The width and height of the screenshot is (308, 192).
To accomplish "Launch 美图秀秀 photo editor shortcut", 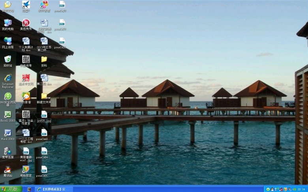I will [26, 23].
